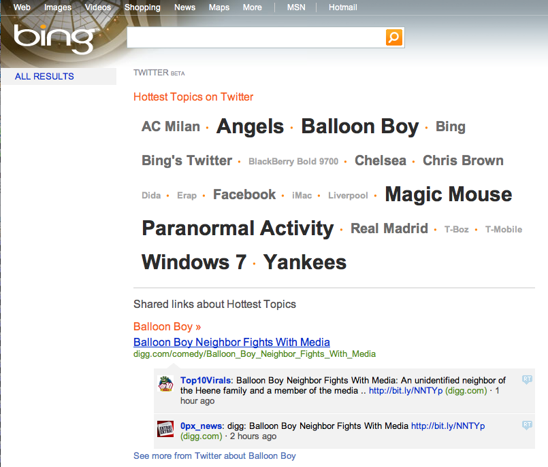Click the 0px_news avatar thumbnail
The height and width of the screenshot is (467, 548).
tap(165, 429)
